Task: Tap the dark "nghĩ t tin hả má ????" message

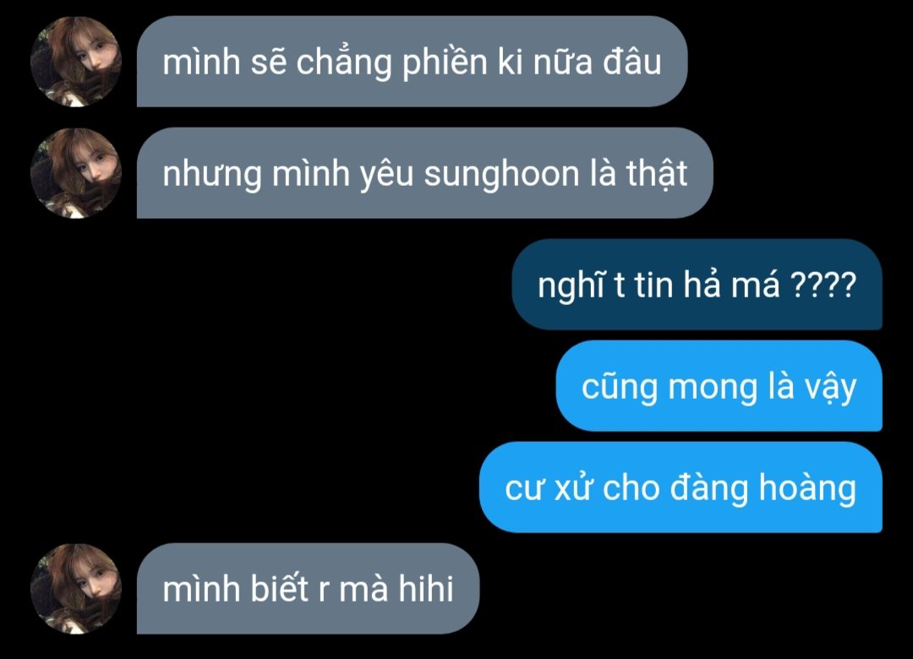Action: click(x=697, y=285)
